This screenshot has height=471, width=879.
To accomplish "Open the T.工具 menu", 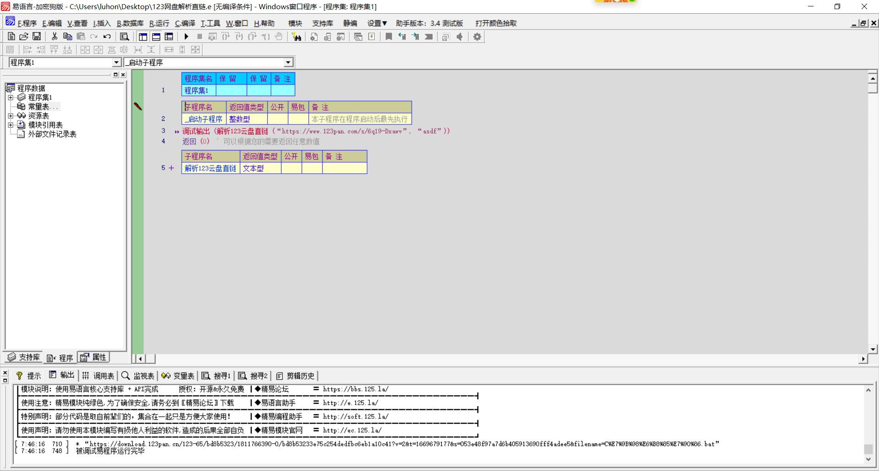I will pyautogui.click(x=211, y=23).
